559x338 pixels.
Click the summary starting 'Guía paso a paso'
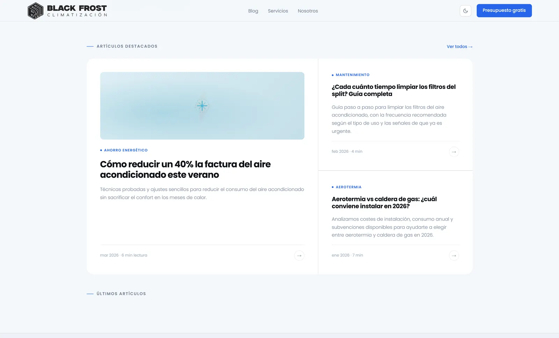tap(389, 119)
